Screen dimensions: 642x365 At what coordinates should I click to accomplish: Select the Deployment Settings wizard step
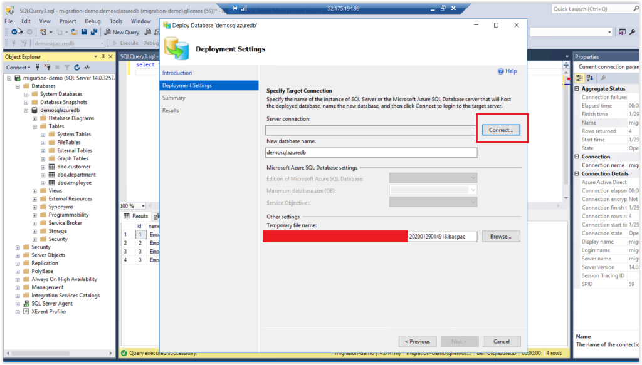click(x=209, y=85)
